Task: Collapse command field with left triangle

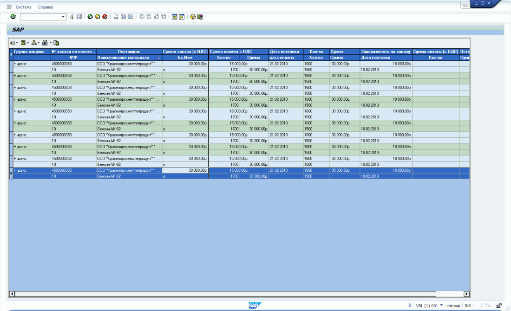Action: click(x=72, y=17)
